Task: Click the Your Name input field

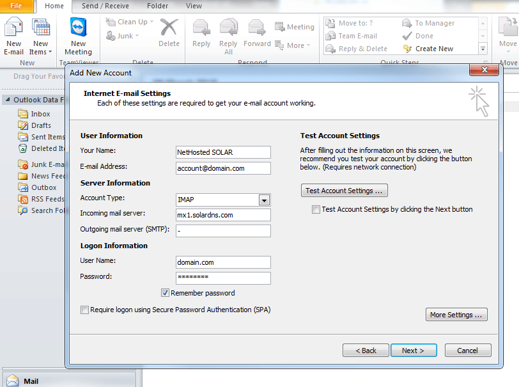Action: [223, 152]
